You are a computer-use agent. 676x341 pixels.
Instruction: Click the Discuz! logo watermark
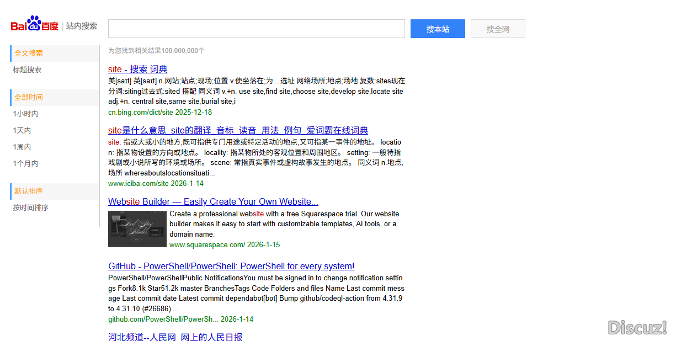[x=637, y=327]
